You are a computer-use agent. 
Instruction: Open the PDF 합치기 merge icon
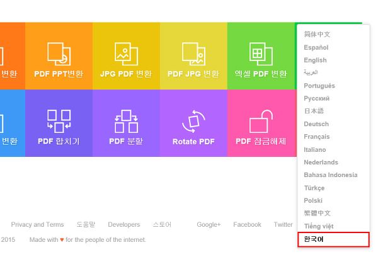pyautogui.click(x=59, y=121)
